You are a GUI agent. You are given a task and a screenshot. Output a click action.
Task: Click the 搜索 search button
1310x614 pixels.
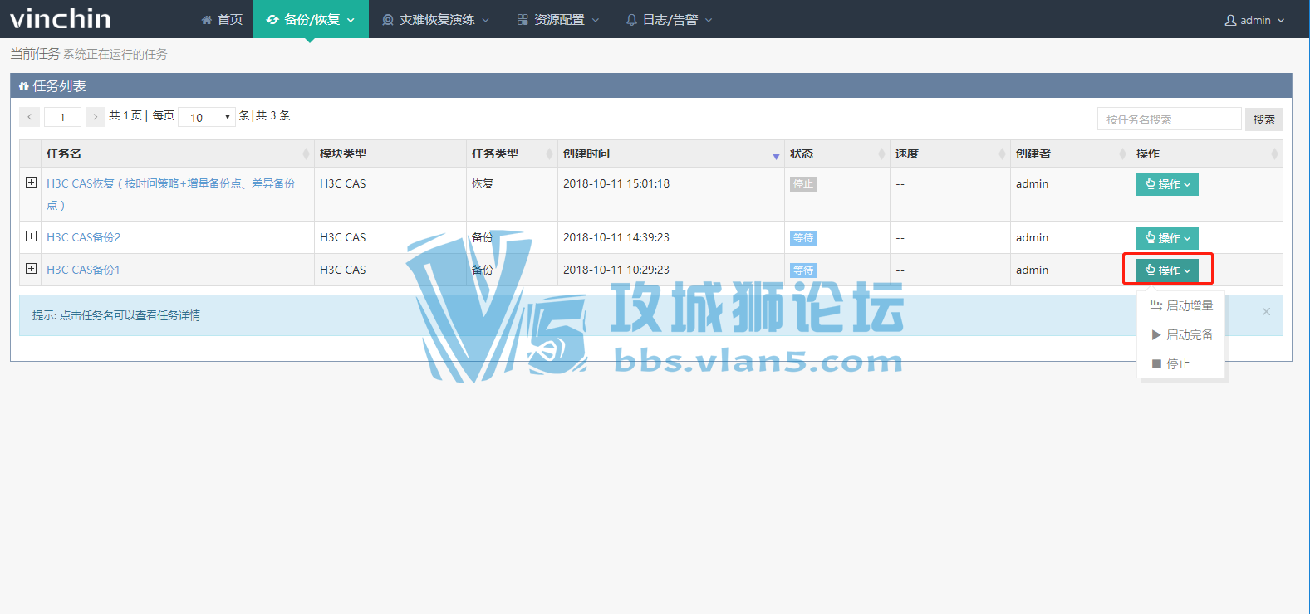tap(1263, 119)
